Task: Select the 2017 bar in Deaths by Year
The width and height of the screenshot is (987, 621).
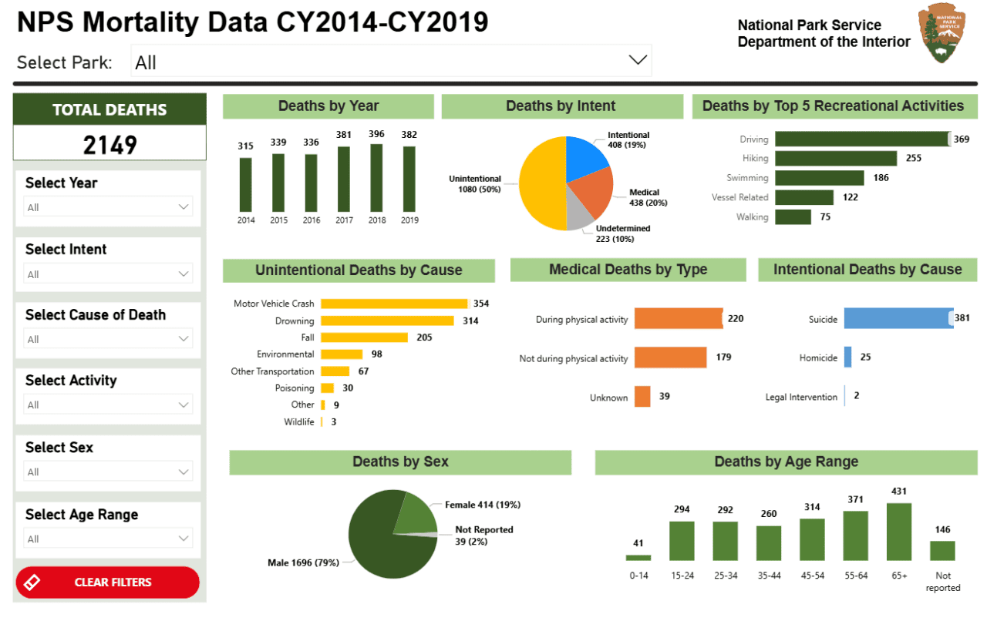Action: click(344, 180)
